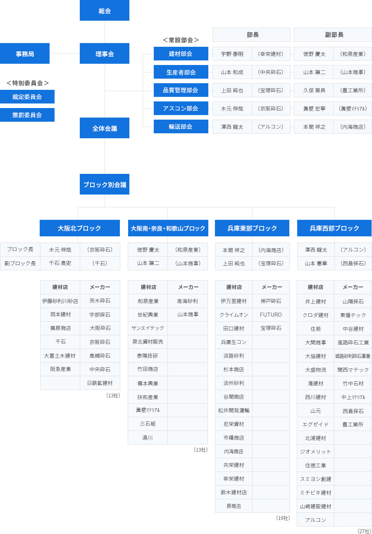The width and height of the screenshot is (372, 534).
Task: Select the 松井開発運輸 cell
Action: [x=234, y=410]
